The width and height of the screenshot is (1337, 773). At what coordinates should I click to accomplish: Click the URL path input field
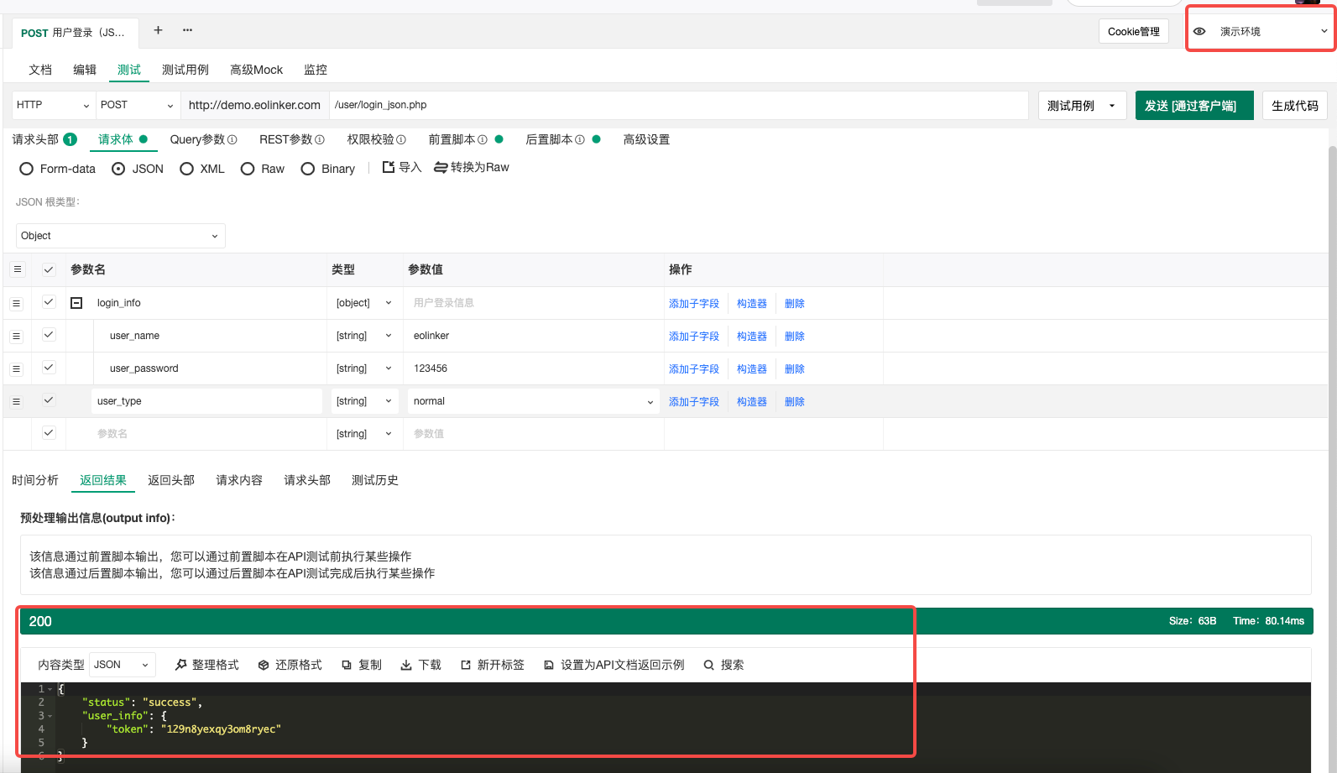tap(678, 105)
